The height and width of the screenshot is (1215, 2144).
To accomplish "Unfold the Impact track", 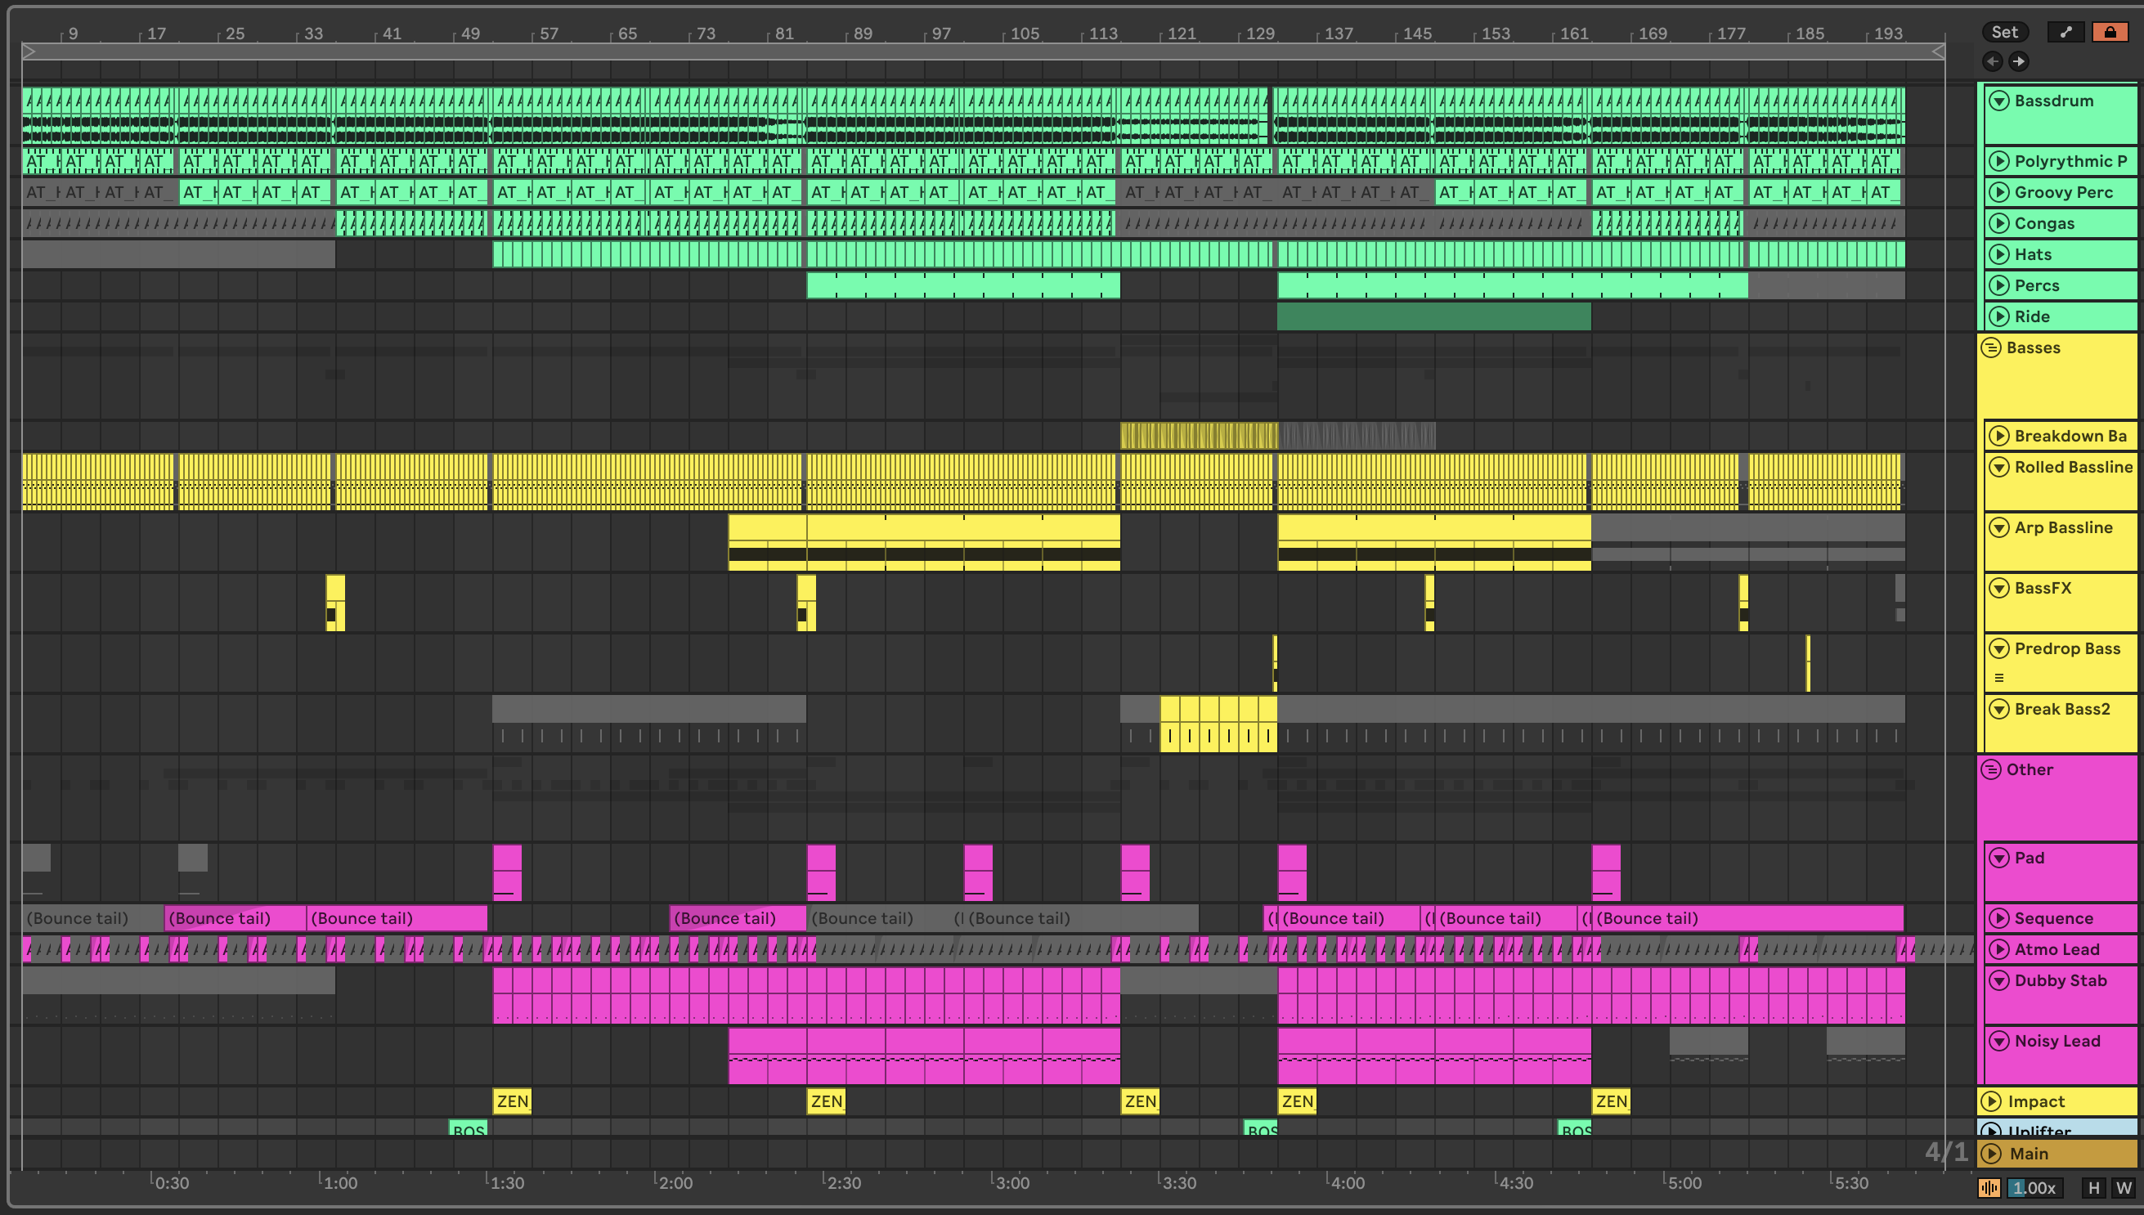I will click(x=1991, y=1101).
